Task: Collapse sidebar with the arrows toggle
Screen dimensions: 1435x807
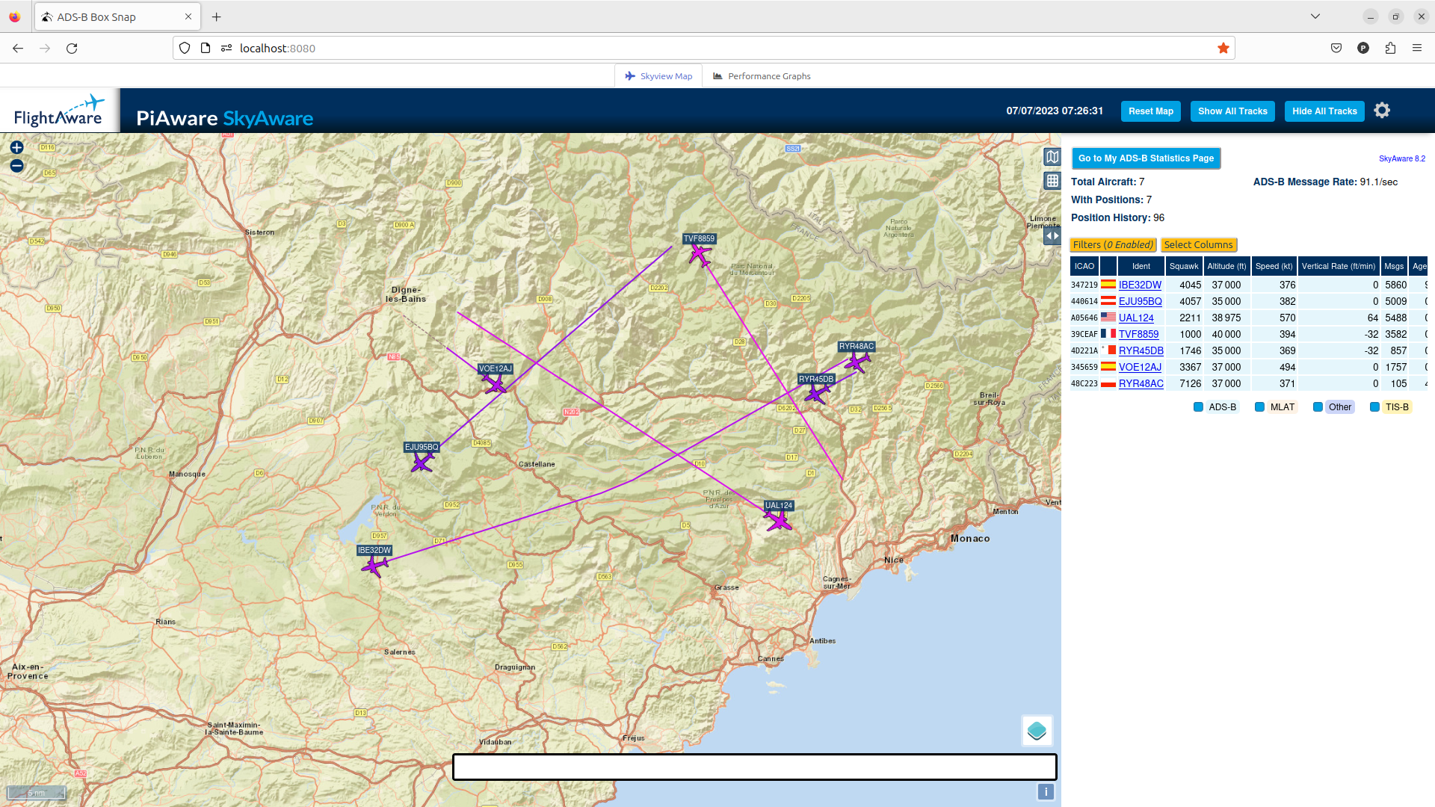Action: (1052, 236)
